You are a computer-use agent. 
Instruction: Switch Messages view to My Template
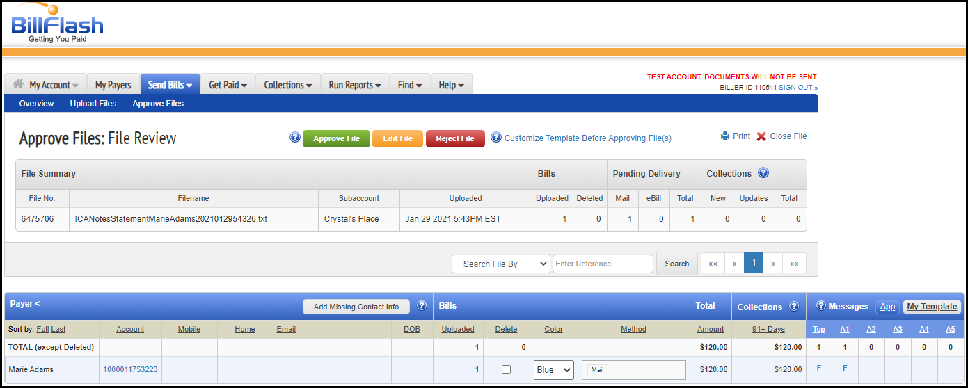pyautogui.click(x=932, y=307)
